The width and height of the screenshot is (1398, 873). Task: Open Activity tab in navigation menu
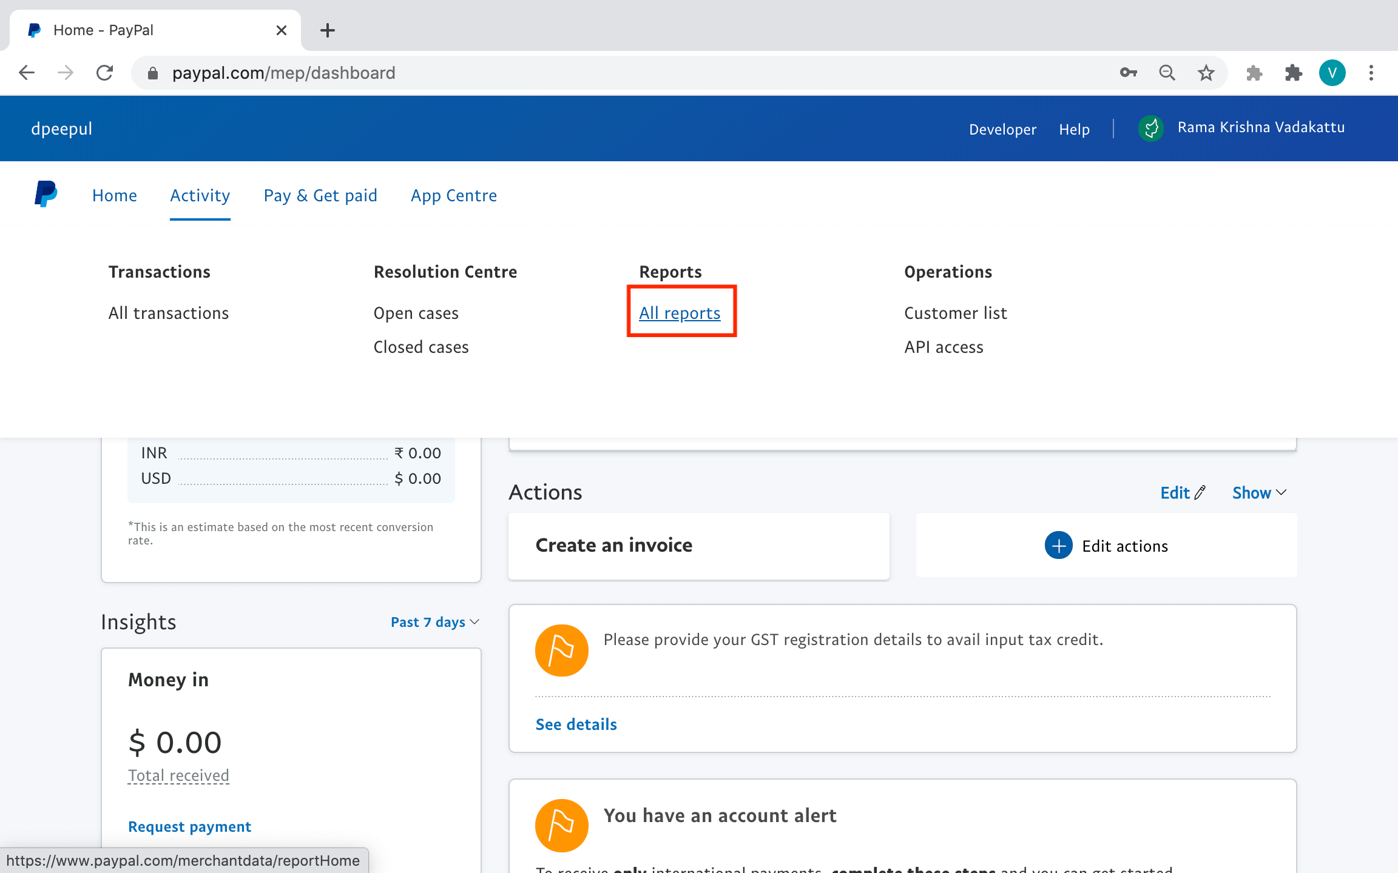coord(199,196)
